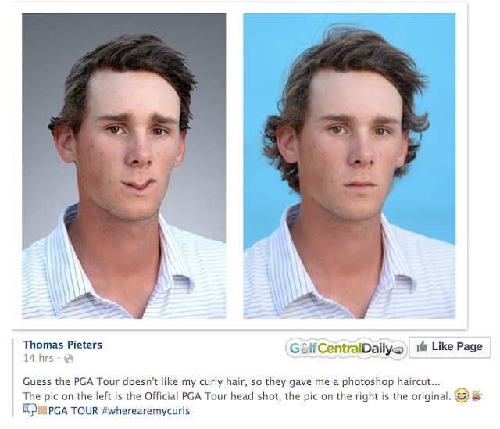500x429 pixels.
Task: Open the left official PGA Tour headshot
Action: coord(124,166)
